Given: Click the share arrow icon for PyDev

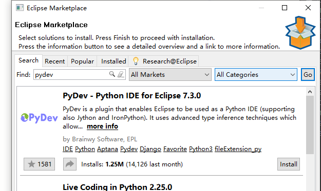Looking at the screenshot, I should [x=70, y=164].
